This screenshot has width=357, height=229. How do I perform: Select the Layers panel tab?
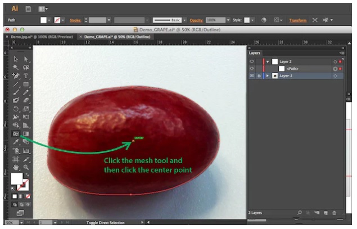(255, 53)
